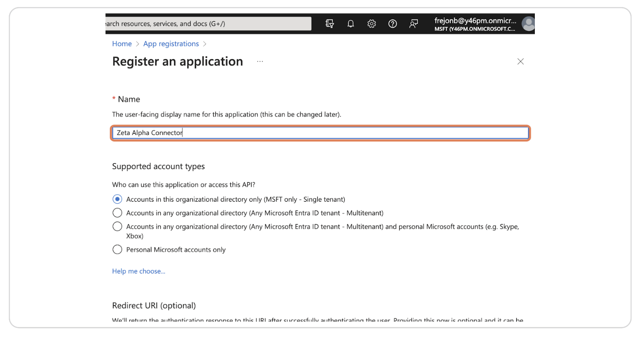The width and height of the screenshot is (639, 338).
Task: Open the Azure notifications bell
Action: click(351, 24)
